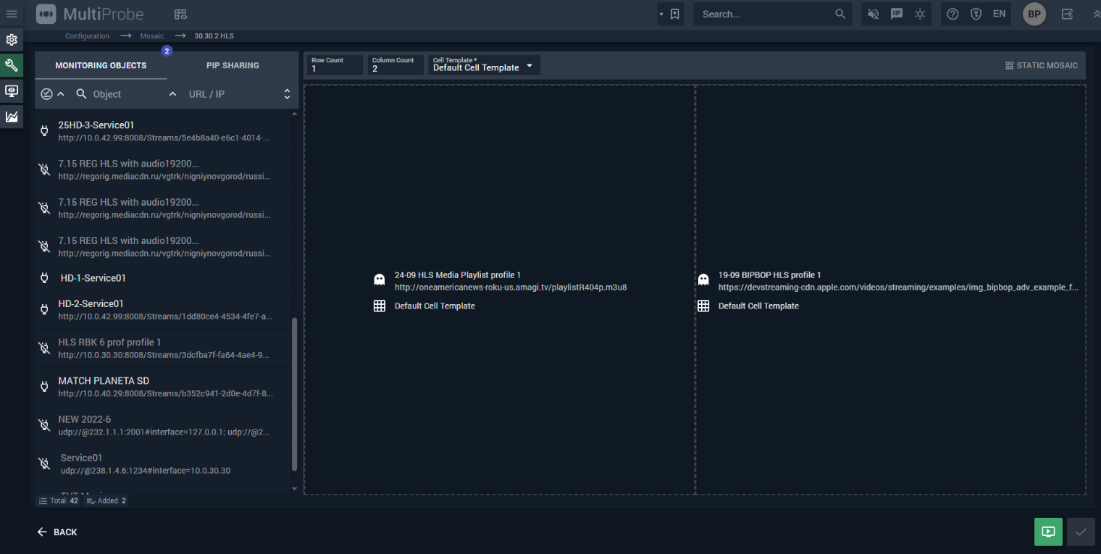Open the settings gear in the left sidebar
This screenshot has height=554, width=1101.
point(12,40)
